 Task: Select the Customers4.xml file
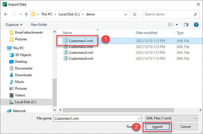click(x=81, y=59)
